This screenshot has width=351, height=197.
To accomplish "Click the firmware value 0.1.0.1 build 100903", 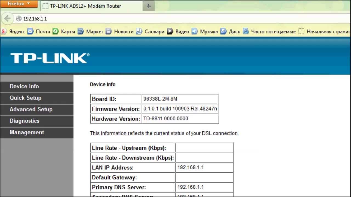I will point(180,109).
